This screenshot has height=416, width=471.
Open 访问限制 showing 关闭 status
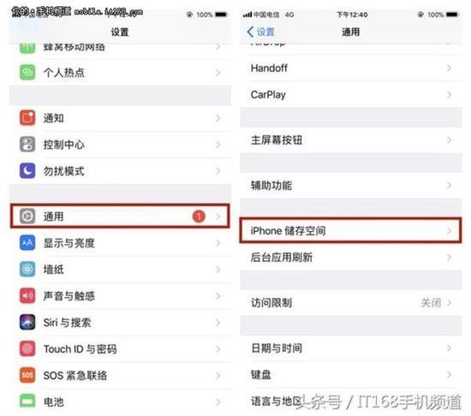click(350, 302)
